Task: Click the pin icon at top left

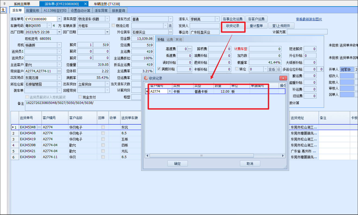Action: click(4, 4)
